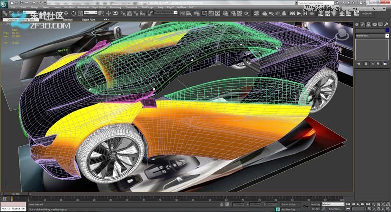Click the keyword search input field
The height and width of the screenshot is (212, 391).
[x=316, y=3]
